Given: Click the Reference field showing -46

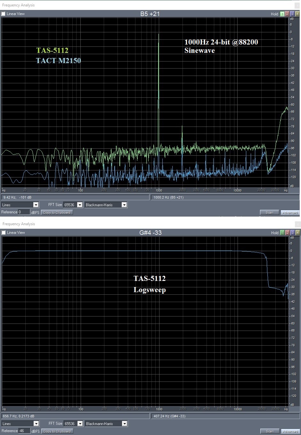Looking at the screenshot, I should click(24, 431).
